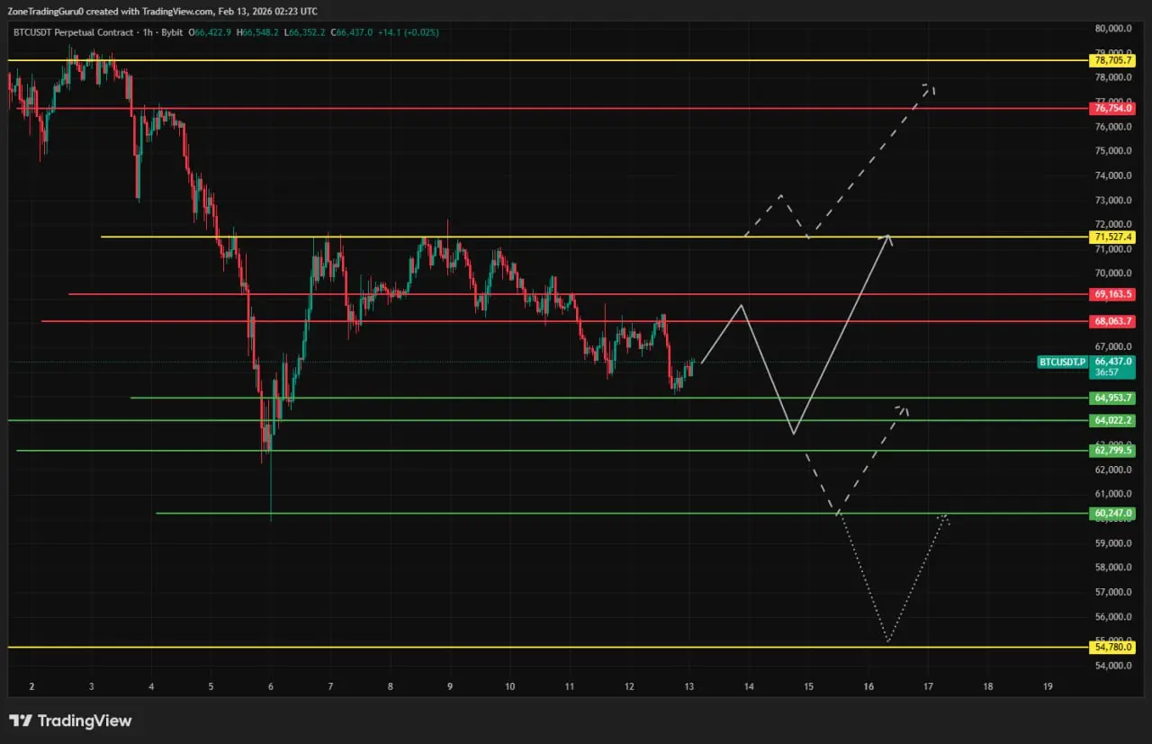The image size is (1152, 744).
Task: Click the 62,000.0 price scale tick
Action: pyautogui.click(x=1112, y=470)
